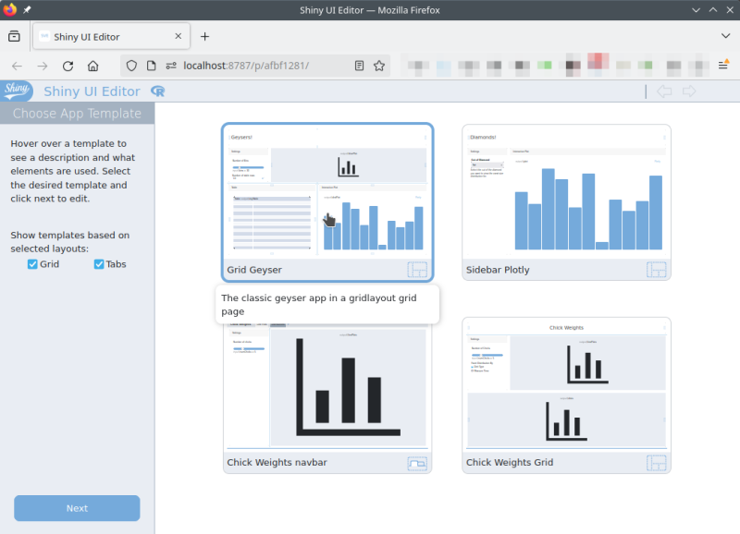
Task: Click the grid layout icon on Chick Weights Grid
Action: point(657,463)
